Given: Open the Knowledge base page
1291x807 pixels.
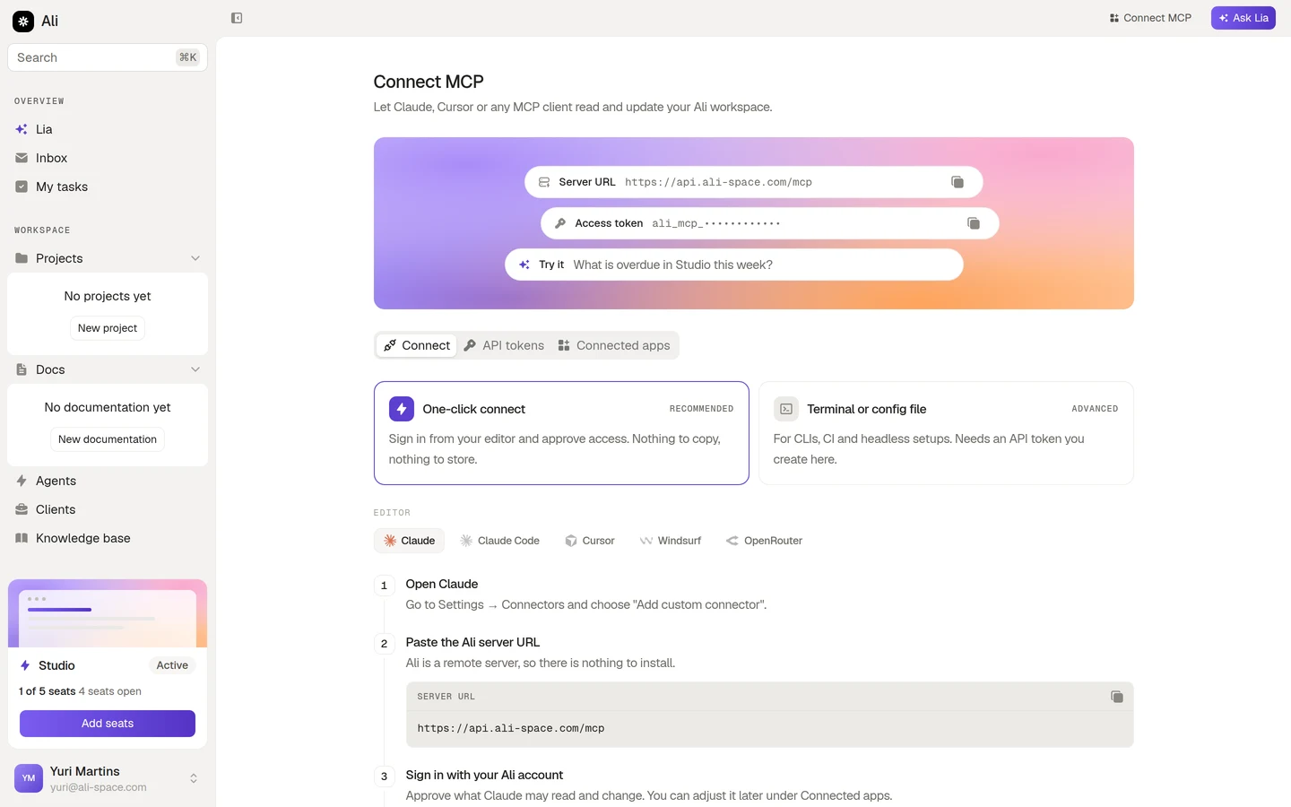Looking at the screenshot, I should [x=108, y=538].
